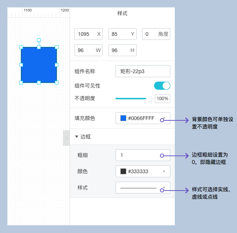This screenshot has height=233, width=237.
Task: Open the border 颜色 dropdown arrow
Action: click(164, 171)
